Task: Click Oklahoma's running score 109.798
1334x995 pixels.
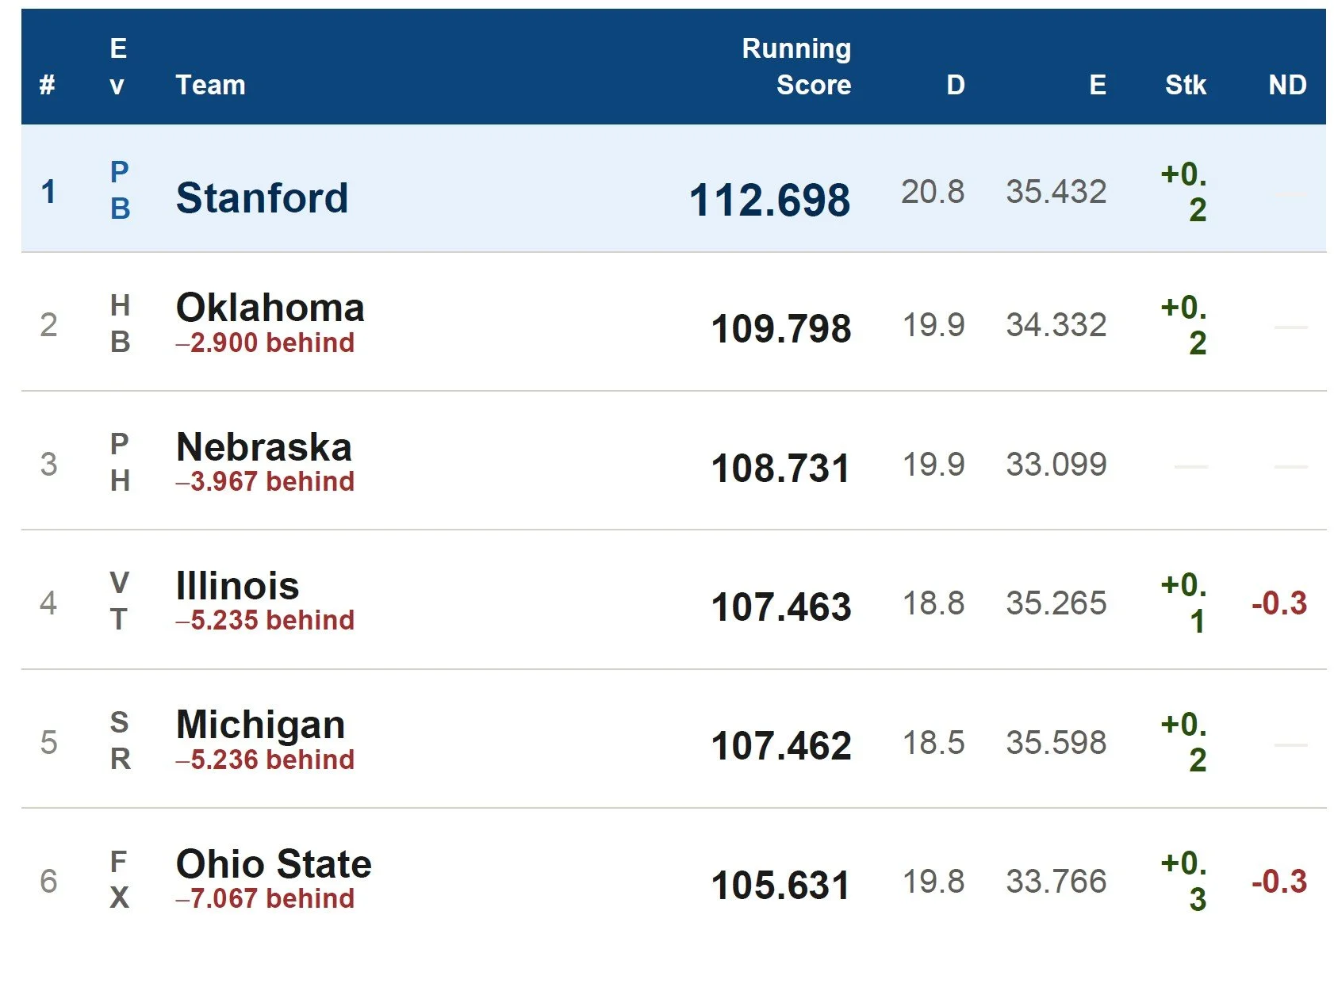Action: (x=781, y=329)
